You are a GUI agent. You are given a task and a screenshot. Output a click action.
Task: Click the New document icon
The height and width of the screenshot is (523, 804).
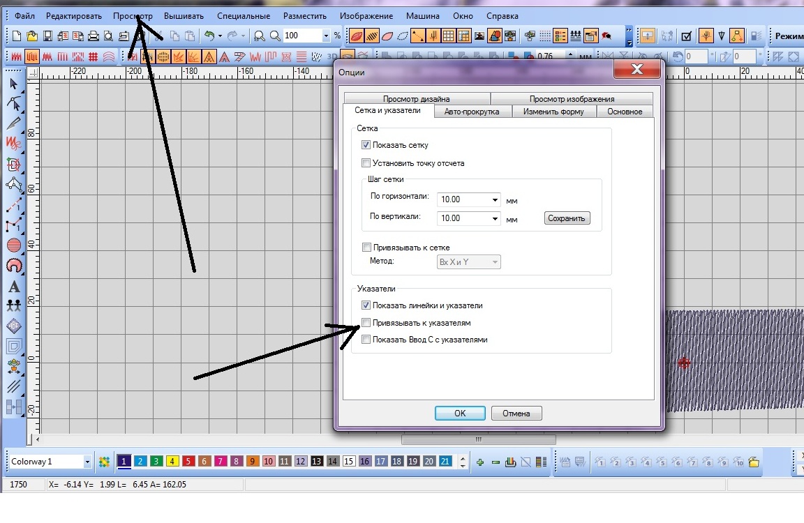17,36
